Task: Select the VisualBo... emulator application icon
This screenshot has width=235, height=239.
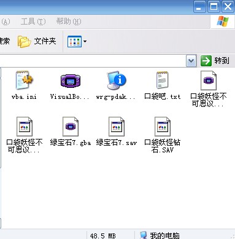Action: [x=71, y=80]
